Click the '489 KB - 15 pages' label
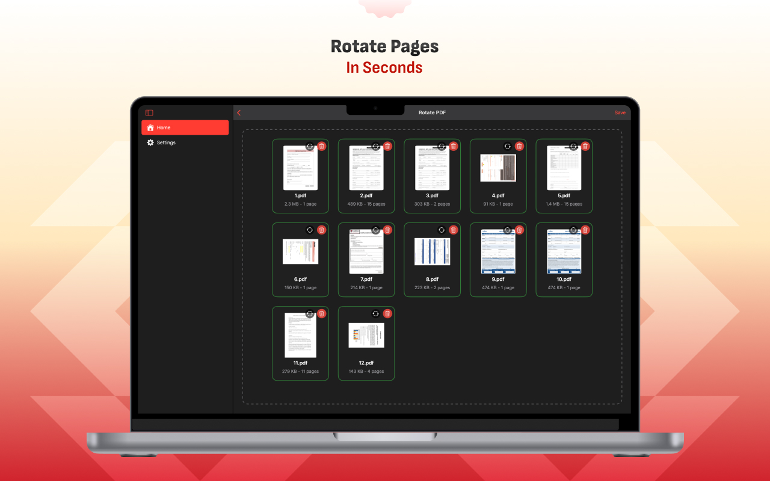 coord(366,204)
